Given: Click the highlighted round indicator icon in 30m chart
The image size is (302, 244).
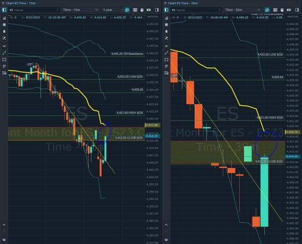Looking at the screenshot, I should pos(267,10).
